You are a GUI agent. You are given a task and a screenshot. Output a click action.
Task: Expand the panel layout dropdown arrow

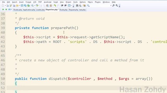(71, 6)
